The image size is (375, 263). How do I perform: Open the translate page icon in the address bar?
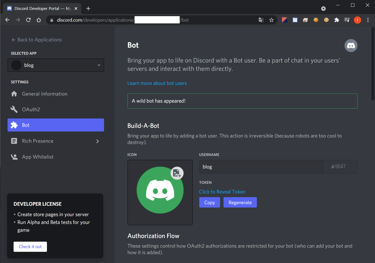(x=261, y=20)
